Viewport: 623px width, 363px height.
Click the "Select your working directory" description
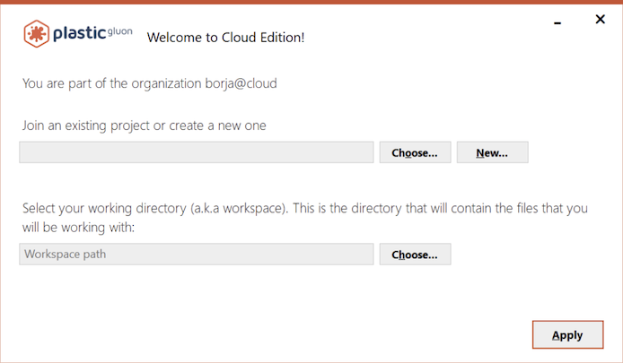(x=105, y=208)
